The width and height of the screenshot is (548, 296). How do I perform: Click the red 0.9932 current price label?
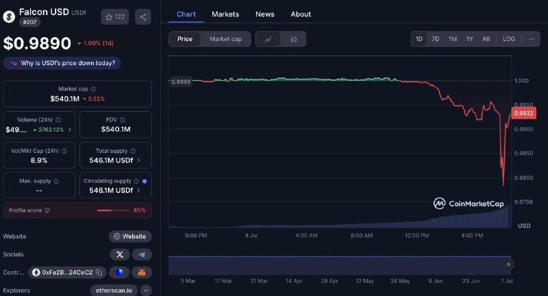click(x=523, y=113)
